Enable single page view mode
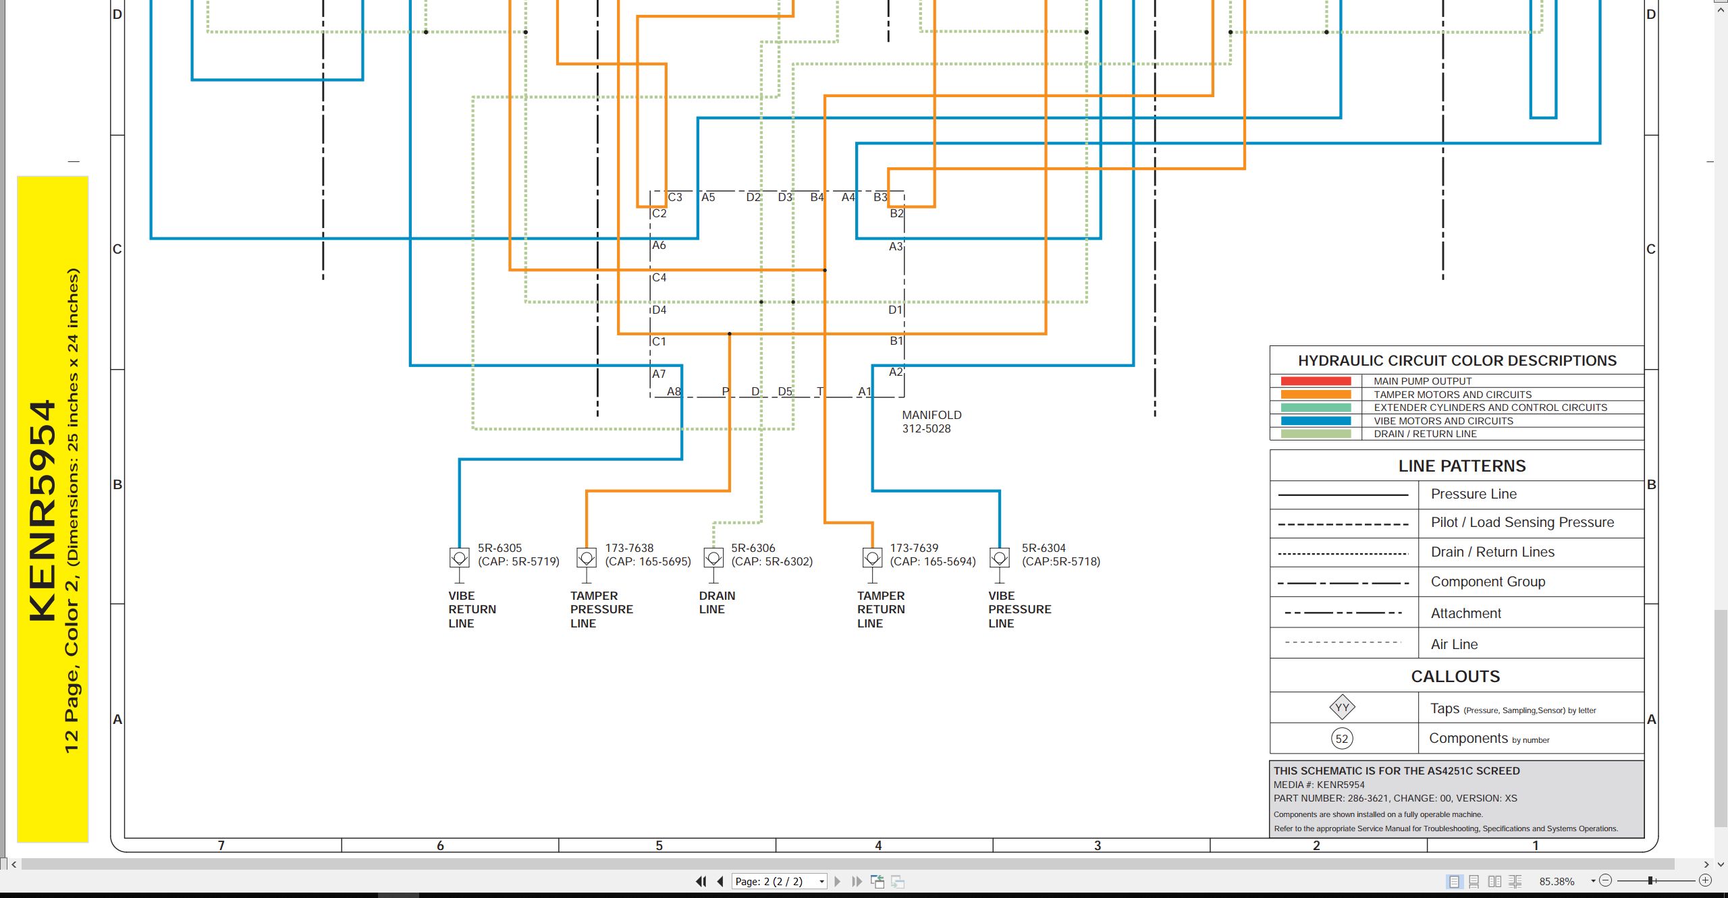This screenshot has height=898, width=1728. coord(1454,881)
